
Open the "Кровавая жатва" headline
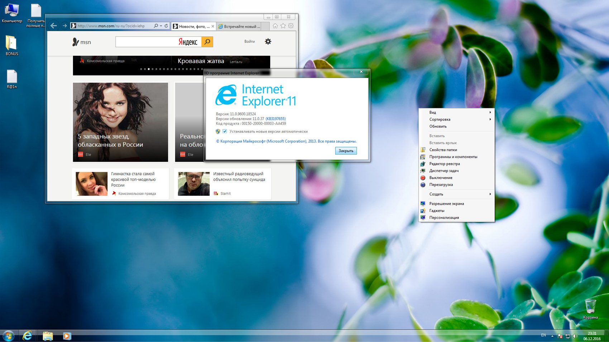[x=201, y=61]
